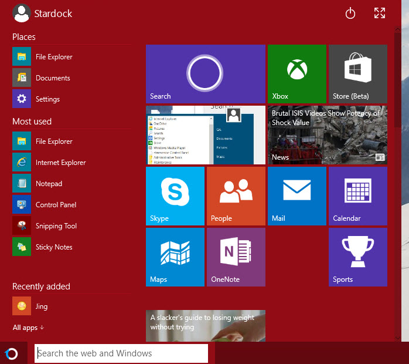Click the tile area vertical scrollbar thumb
Viewport: 409px width, 364px height.
pyautogui.click(x=397, y=80)
